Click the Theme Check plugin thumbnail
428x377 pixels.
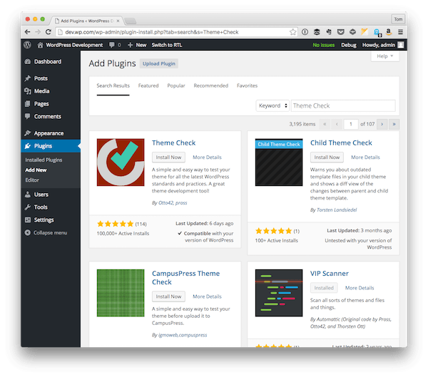click(121, 162)
